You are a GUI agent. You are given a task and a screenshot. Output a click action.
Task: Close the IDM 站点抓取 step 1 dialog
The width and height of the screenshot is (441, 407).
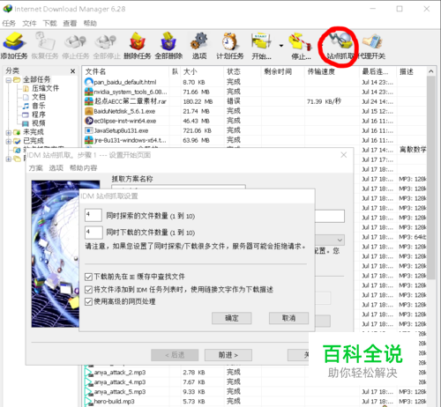343,155
